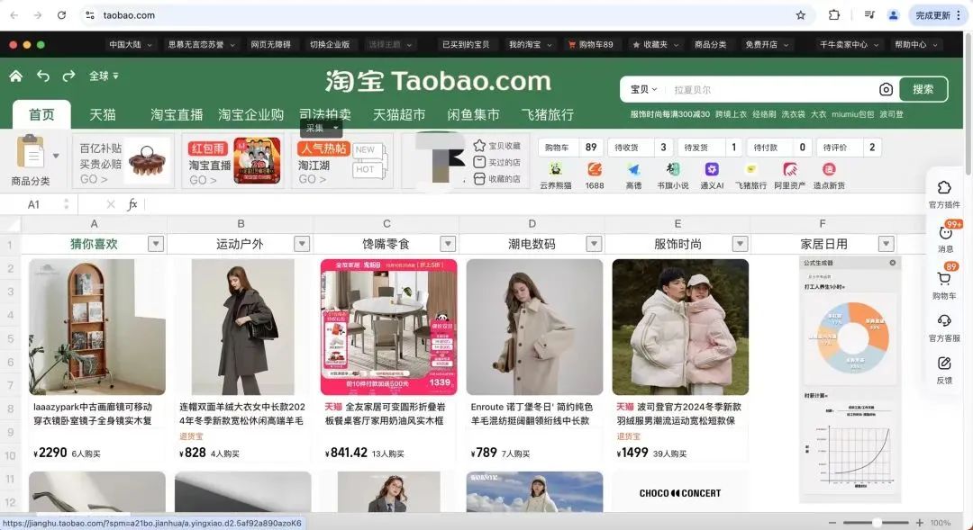
Task: Switch to the 天猫超市 tab
Action: [399, 114]
